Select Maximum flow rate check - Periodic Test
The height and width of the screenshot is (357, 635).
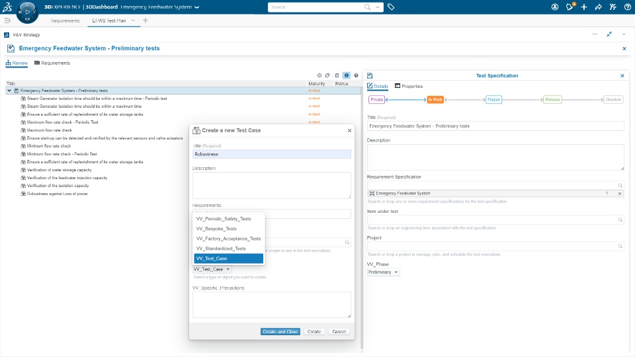click(62, 122)
